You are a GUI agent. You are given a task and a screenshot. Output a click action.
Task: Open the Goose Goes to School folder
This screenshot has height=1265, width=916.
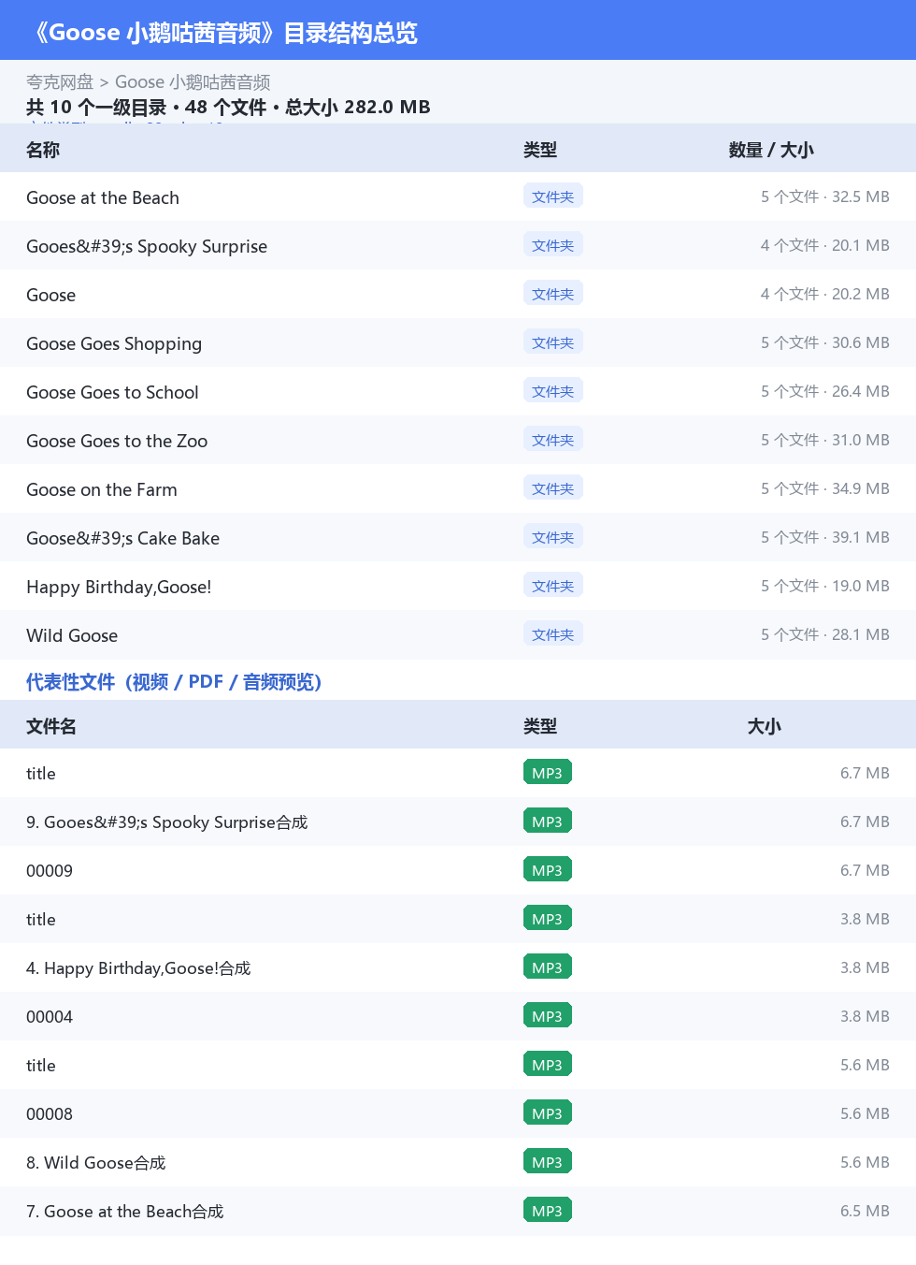pos(112,392)
